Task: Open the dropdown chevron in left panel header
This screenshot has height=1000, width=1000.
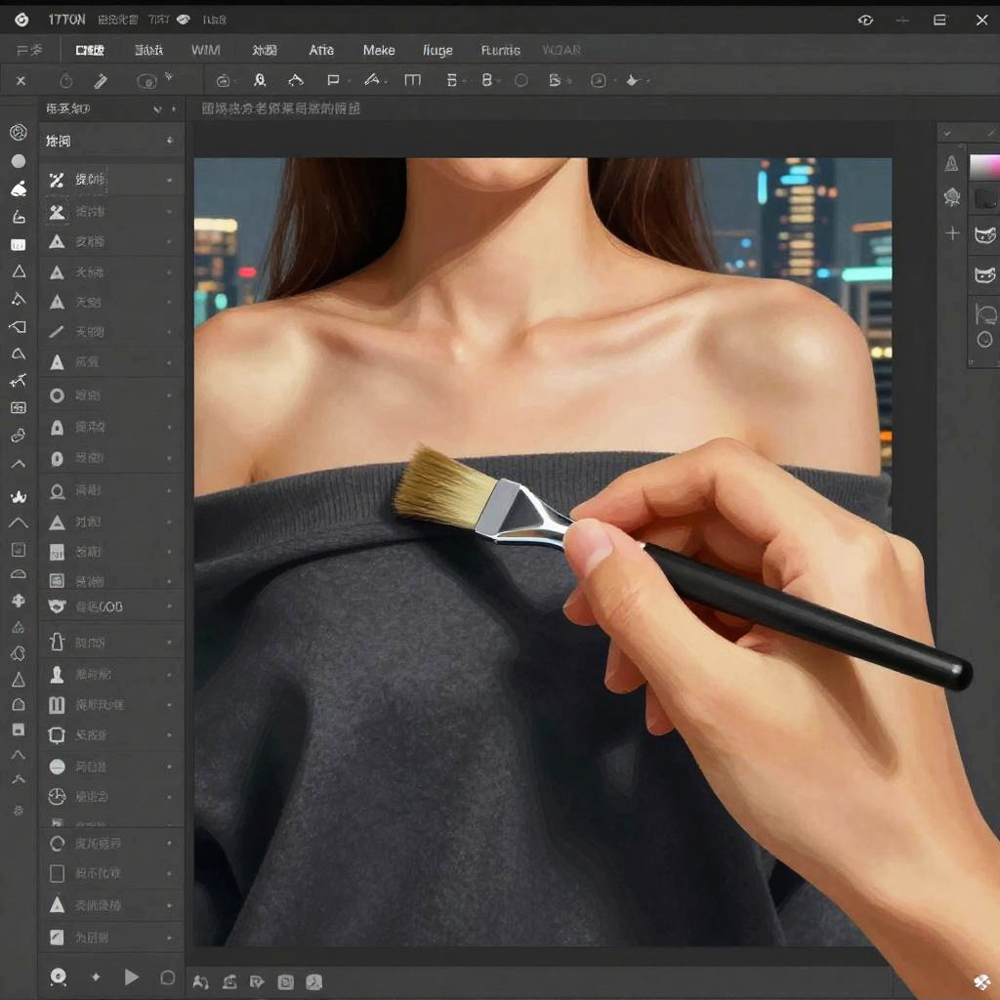Action: [x=157, y=109]
